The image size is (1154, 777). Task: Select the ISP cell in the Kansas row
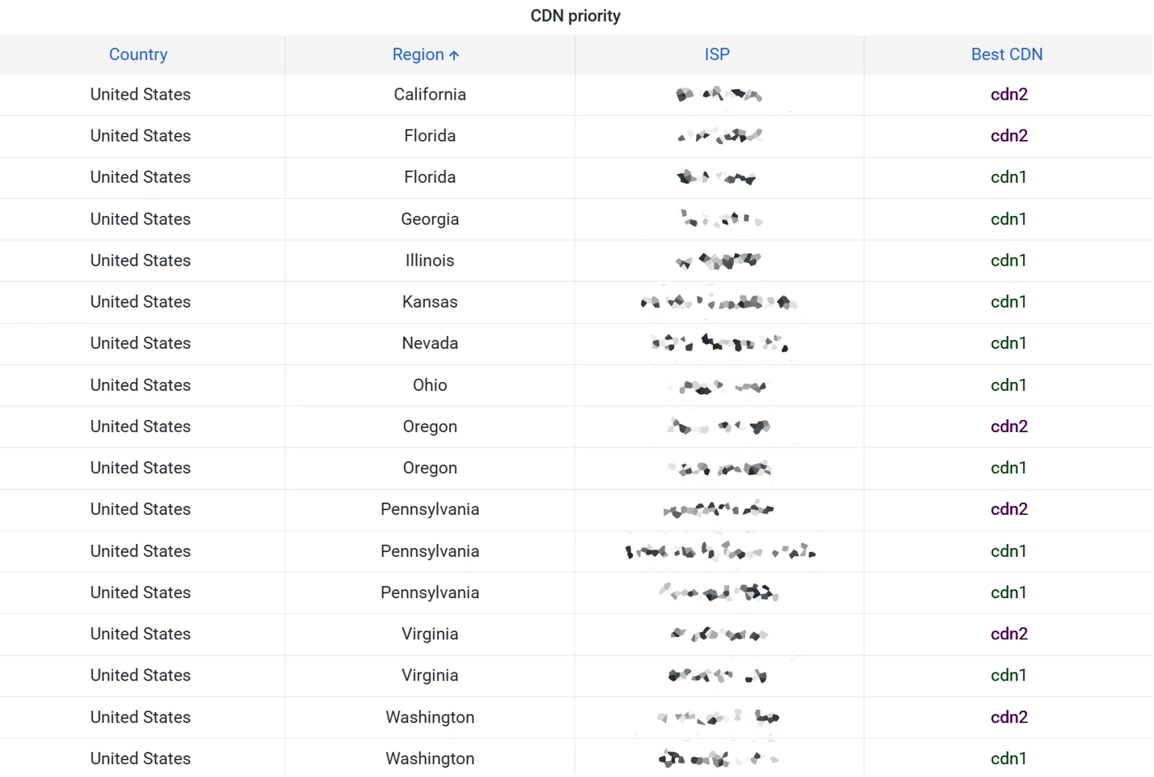(x=717, y=301)
